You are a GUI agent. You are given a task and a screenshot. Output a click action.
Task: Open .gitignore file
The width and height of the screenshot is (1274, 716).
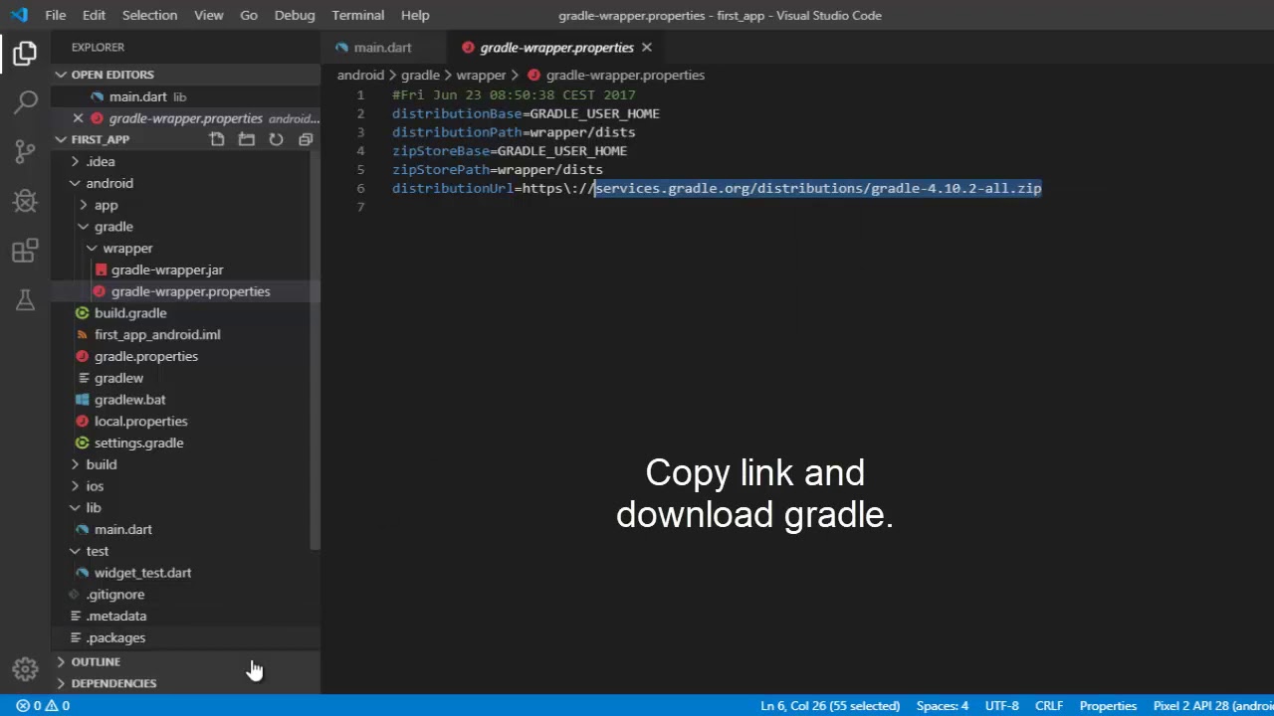(x=114, y=595)
